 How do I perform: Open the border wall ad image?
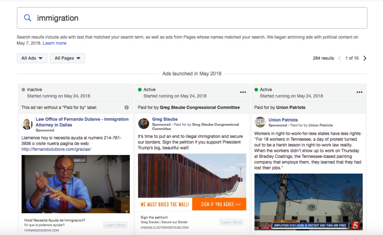192,182
